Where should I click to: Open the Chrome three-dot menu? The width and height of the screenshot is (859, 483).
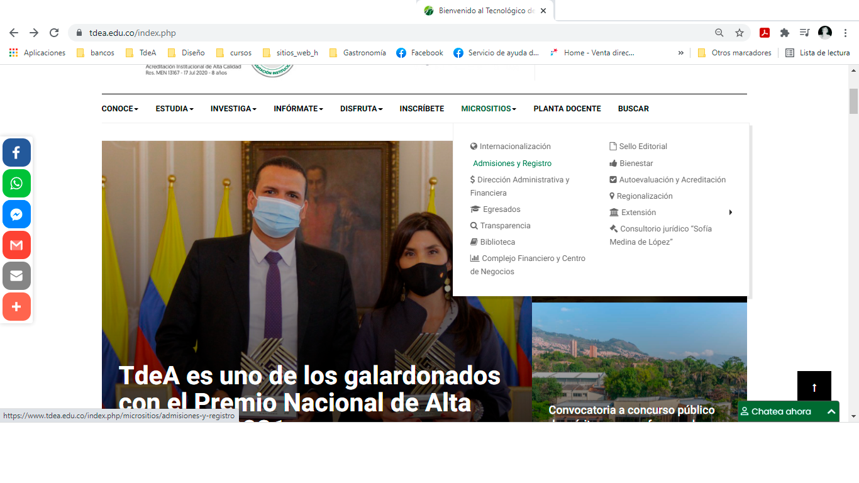click(845, 33)
